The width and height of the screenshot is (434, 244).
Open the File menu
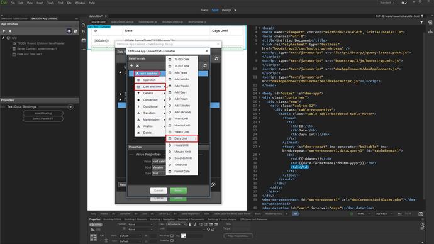[13, 3]
